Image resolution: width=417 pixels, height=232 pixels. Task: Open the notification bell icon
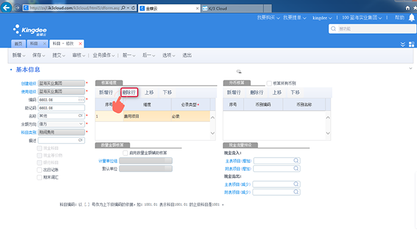pos(412,18)
